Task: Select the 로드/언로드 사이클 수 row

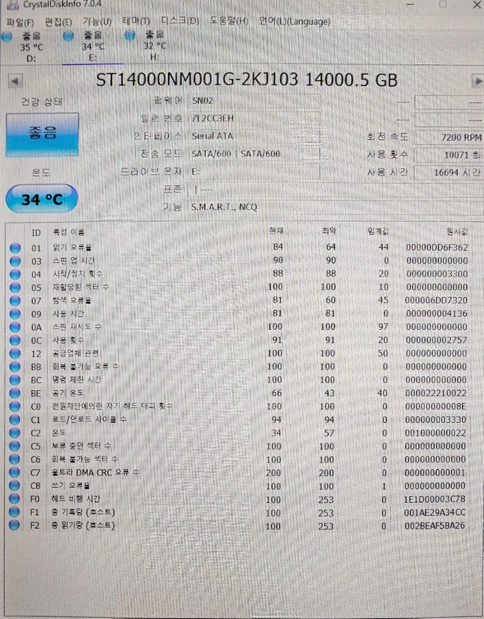Action: (x=239, y=420)
